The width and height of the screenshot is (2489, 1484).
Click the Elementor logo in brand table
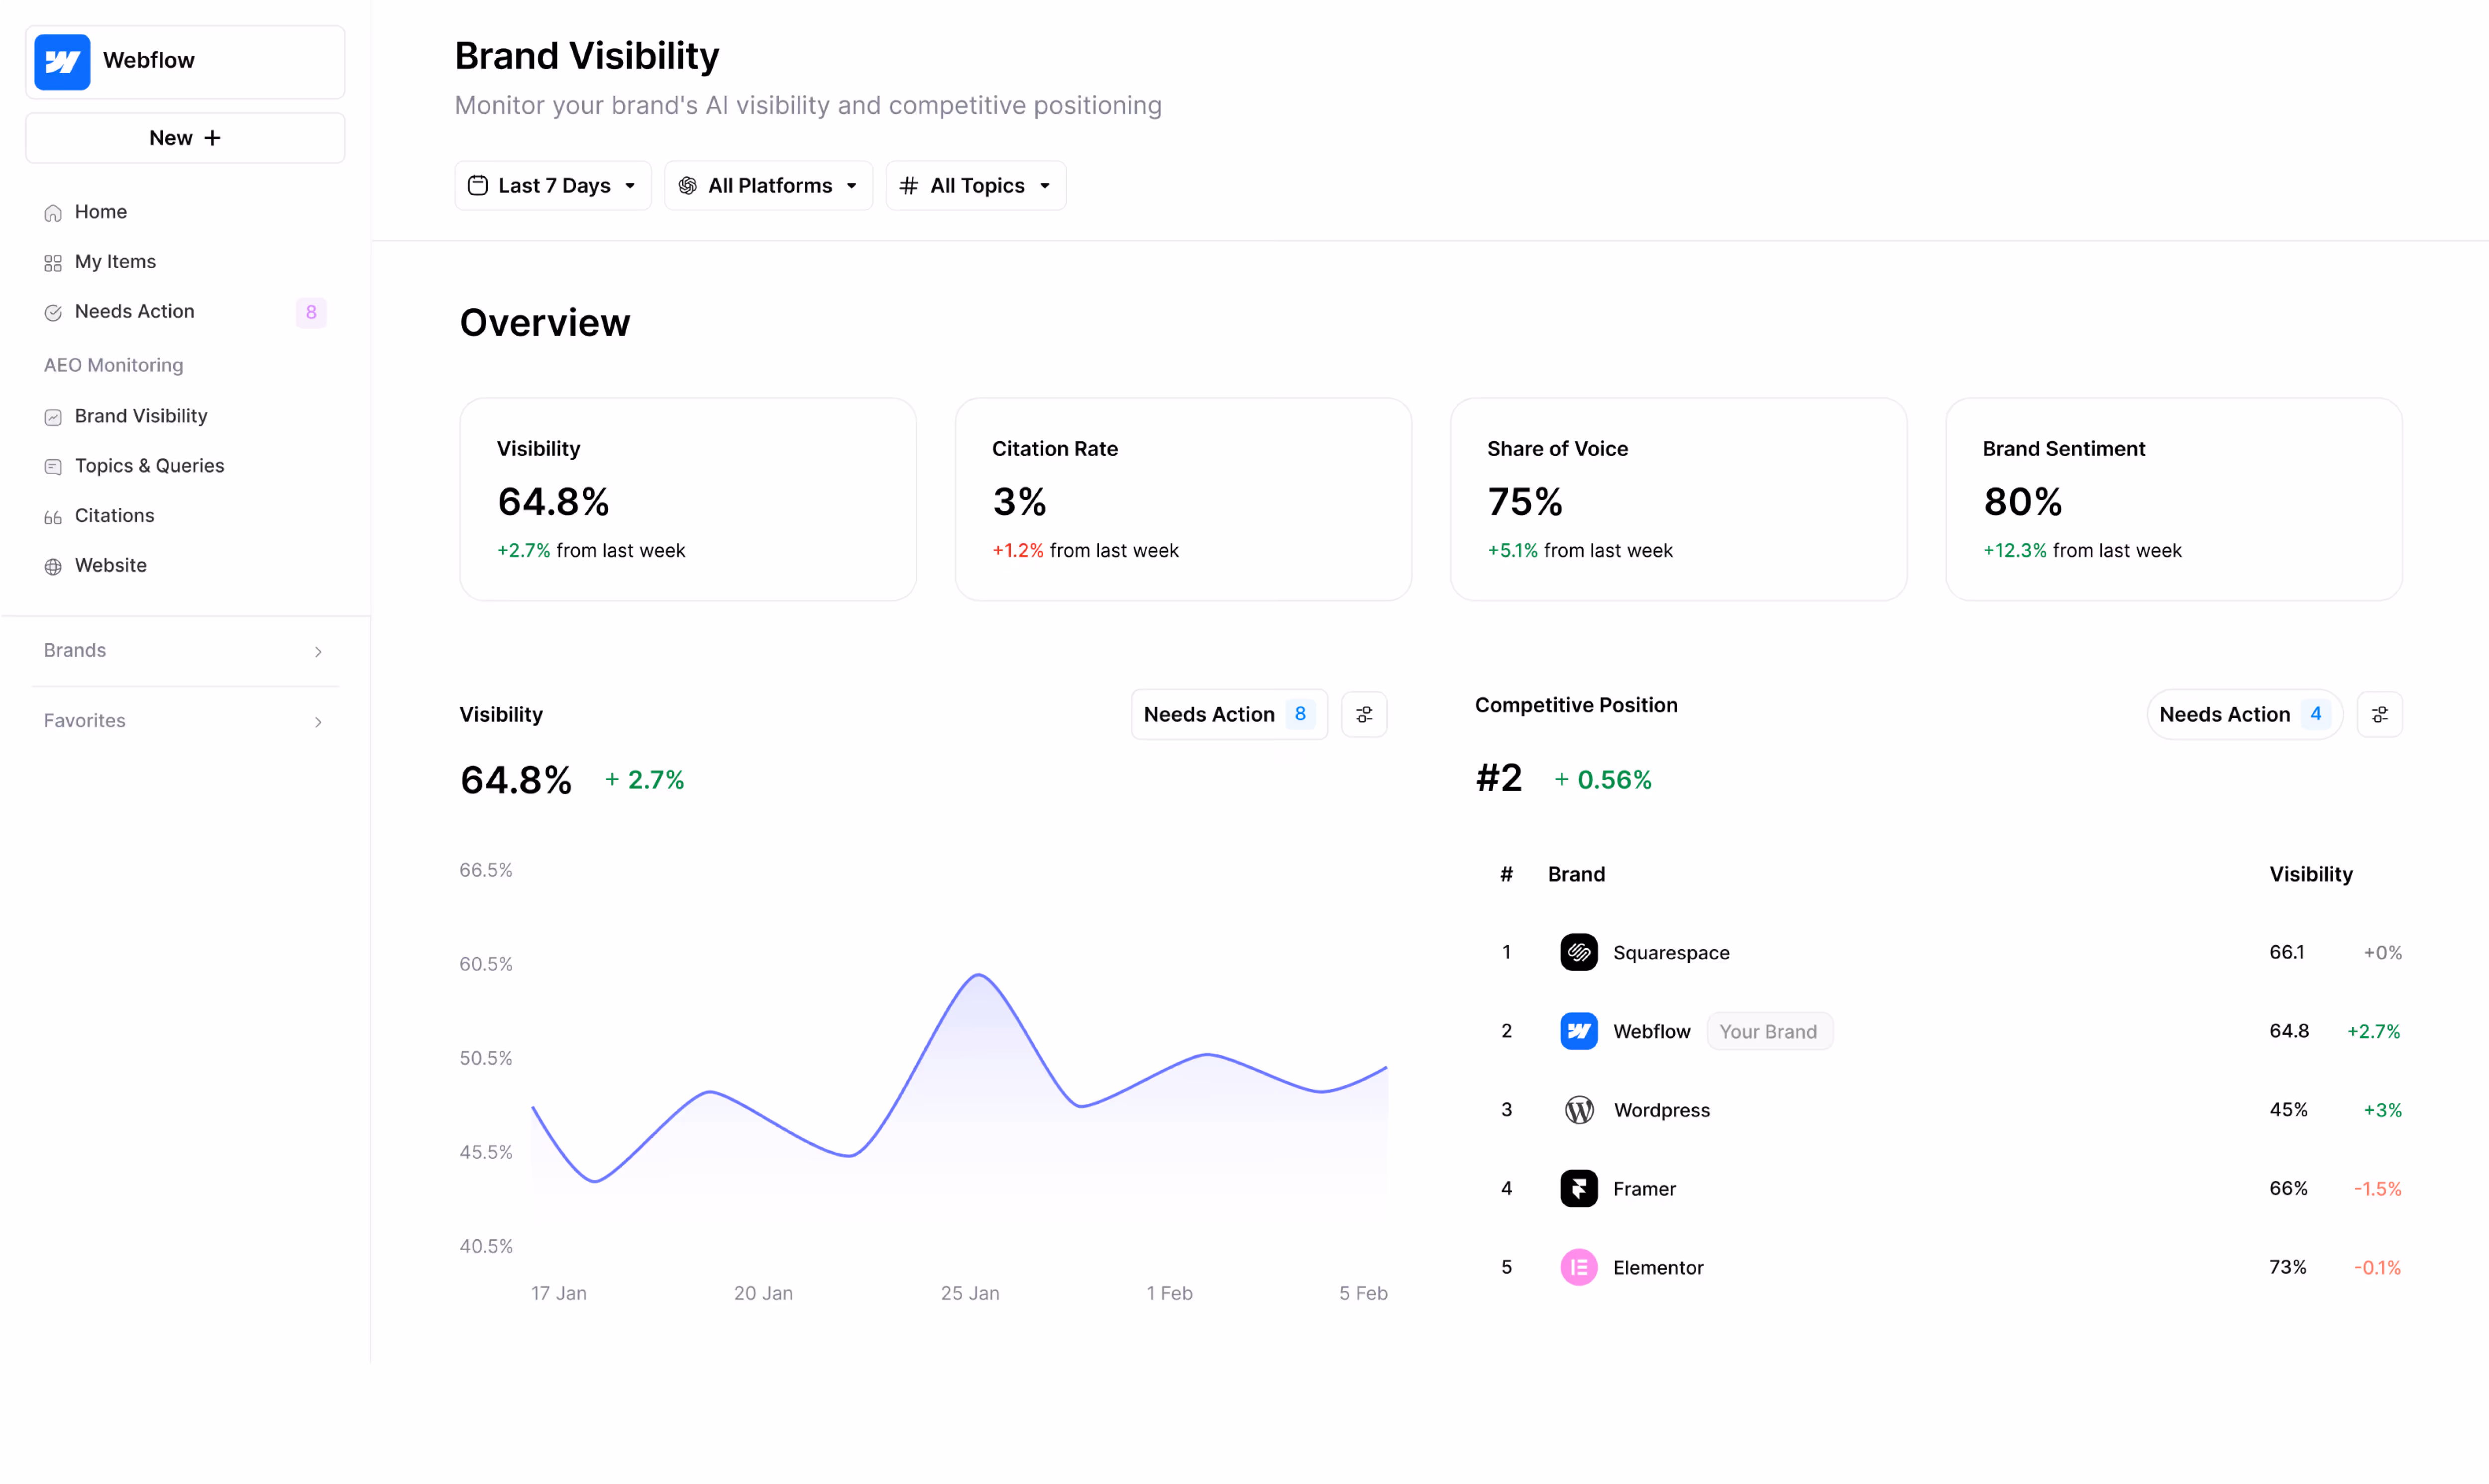tap(1579, 1267)
